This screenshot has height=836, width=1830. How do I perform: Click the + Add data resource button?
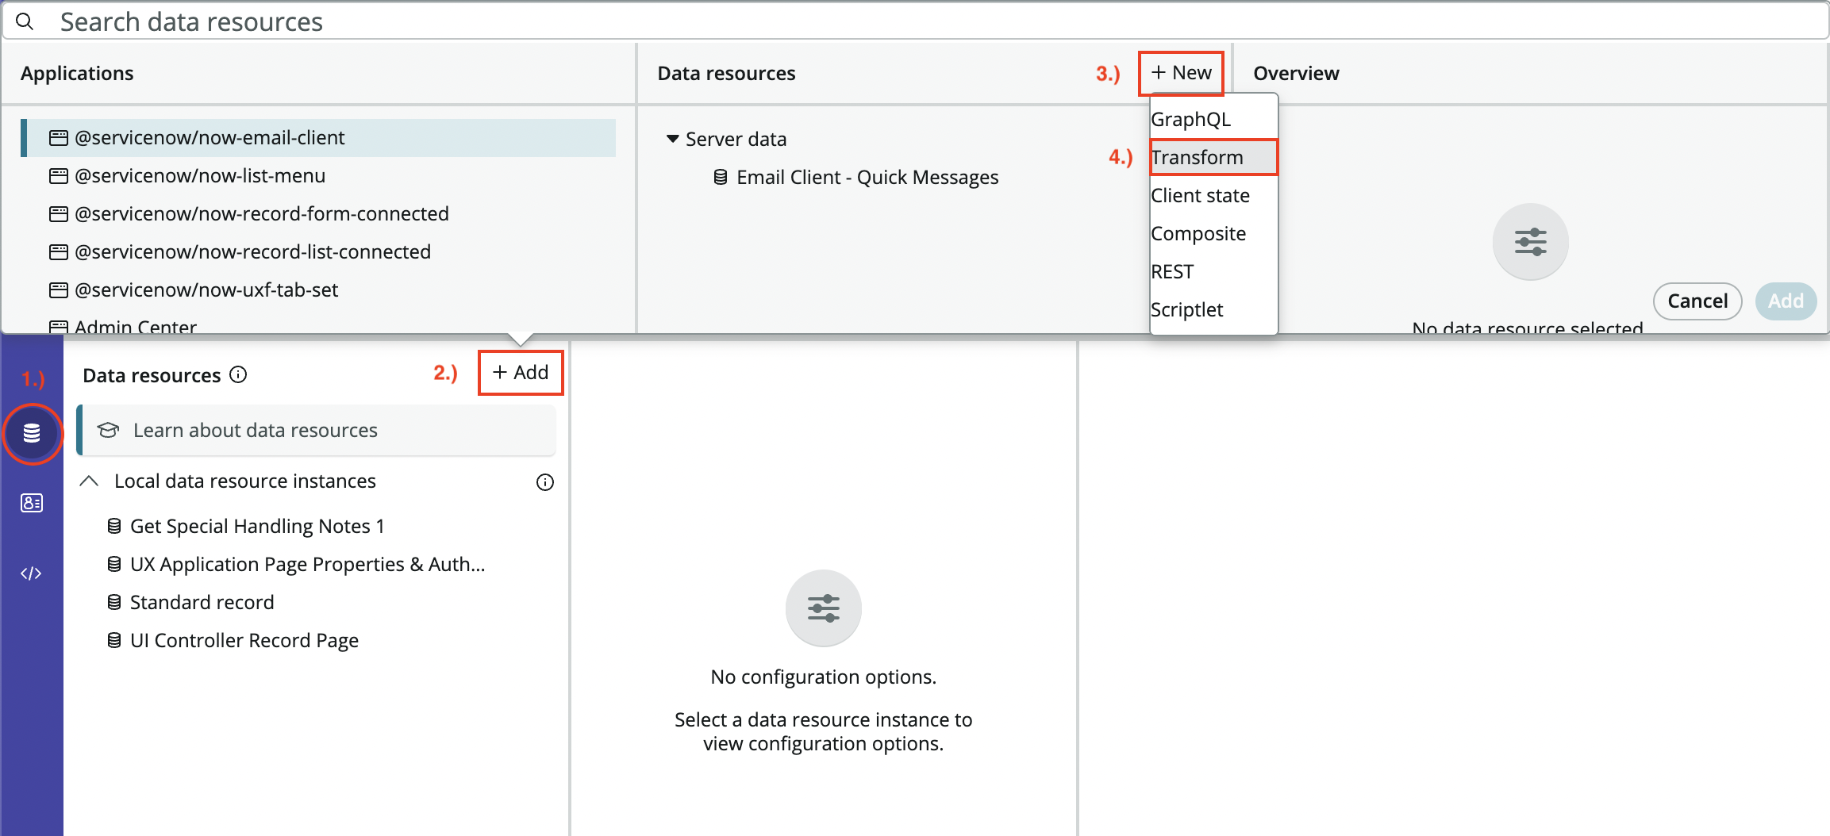click(x=521, y=373)
